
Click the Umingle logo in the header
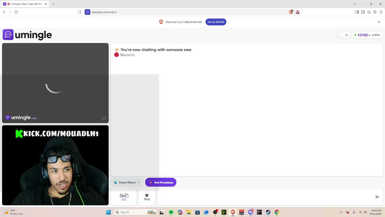[27, 35]
